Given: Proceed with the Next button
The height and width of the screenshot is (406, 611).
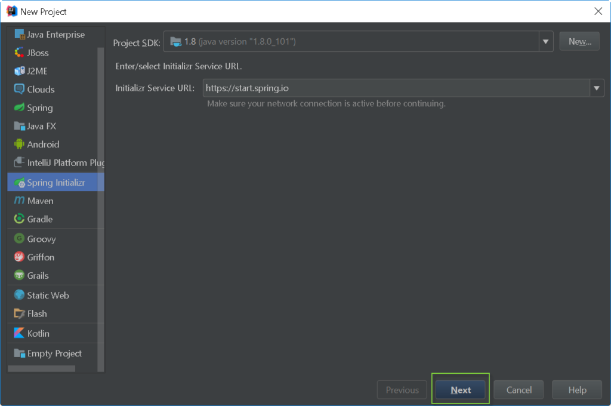Looking at the screenshot, I should point(460,390).
